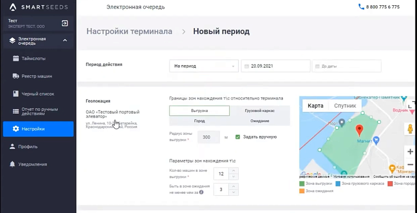
Task: Click phone number 8 800 775 6 775
Action: 383,7
